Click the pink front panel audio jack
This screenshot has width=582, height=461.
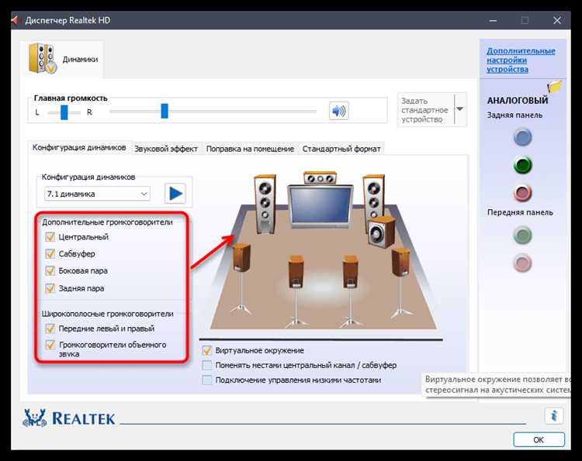click(522, 263)
